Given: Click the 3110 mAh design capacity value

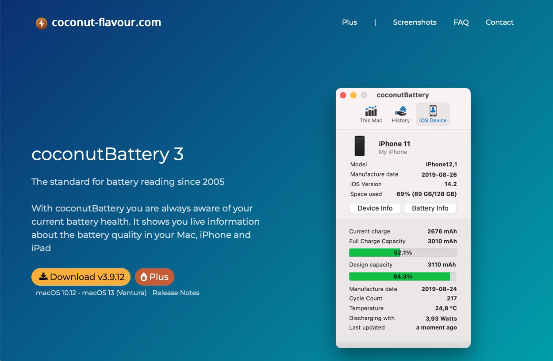Looking at the screenshot, I should pyautogui.click(x=442, y=265).
